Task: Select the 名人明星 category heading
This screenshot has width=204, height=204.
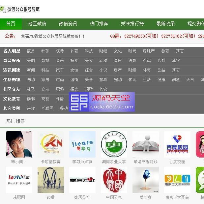Action: [12, 51]
